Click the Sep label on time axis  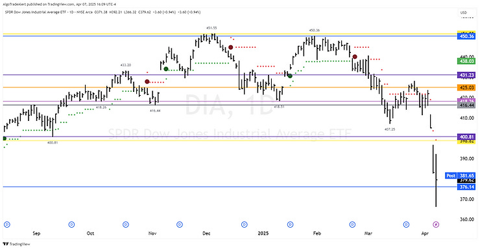[x=36, y=233]
